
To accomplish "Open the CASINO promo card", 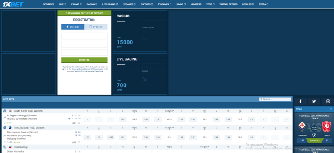I will 140,31.
